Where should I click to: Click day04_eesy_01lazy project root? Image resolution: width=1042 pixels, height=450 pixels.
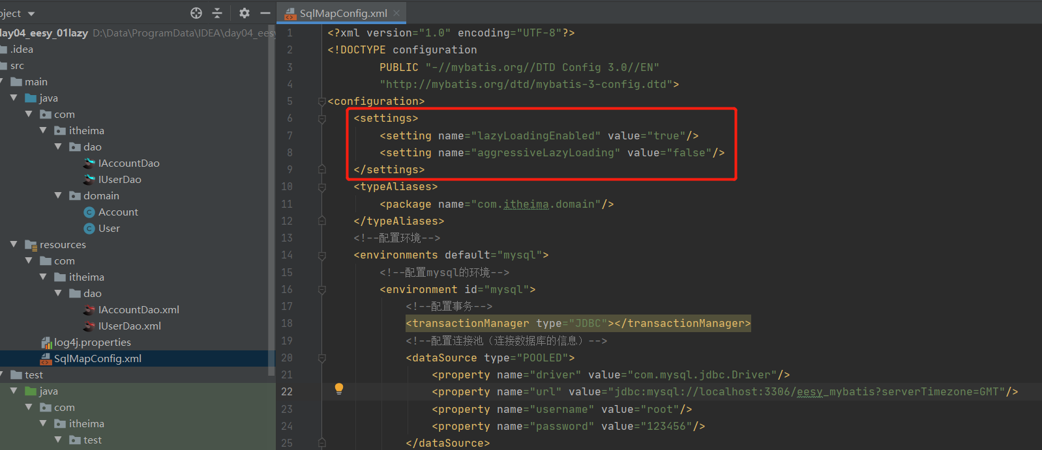[x=44, y=33]
